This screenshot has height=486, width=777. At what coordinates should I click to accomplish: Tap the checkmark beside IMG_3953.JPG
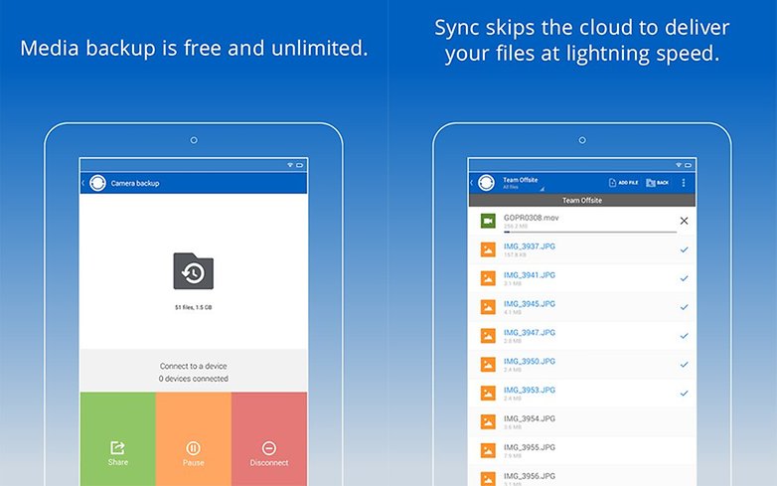tap(684, 394)
